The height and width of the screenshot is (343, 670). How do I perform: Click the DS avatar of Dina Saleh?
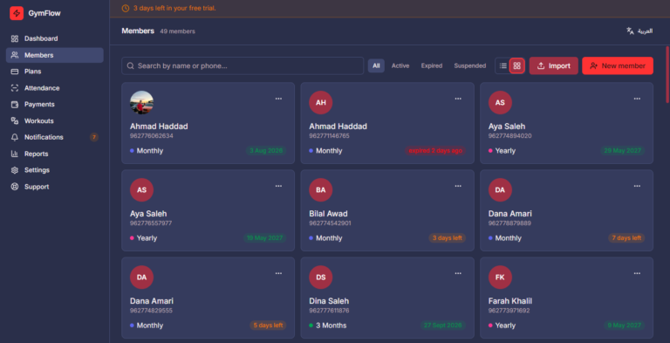pos(321,278)
